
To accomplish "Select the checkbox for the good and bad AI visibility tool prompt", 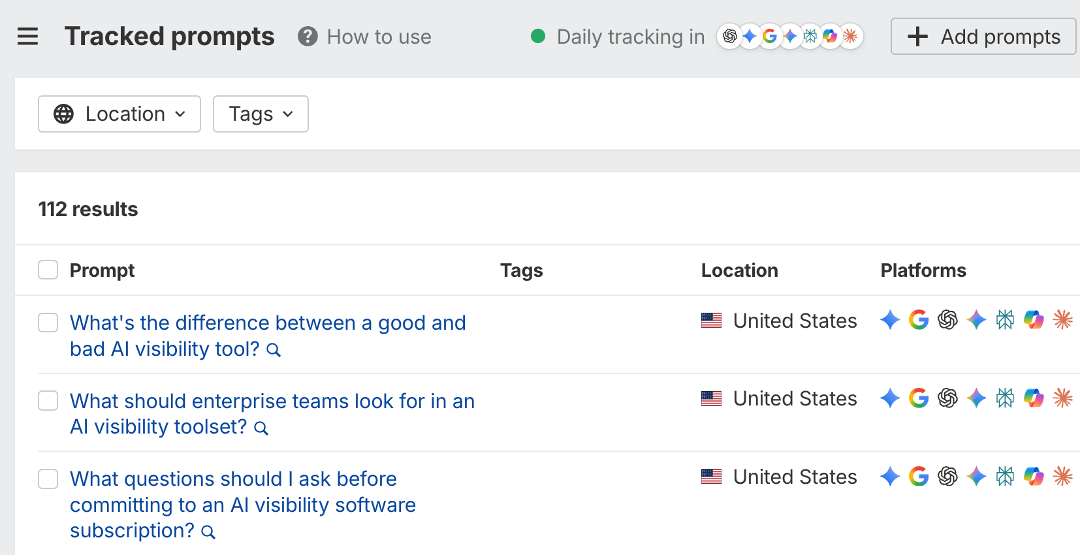I will (48, 323).
